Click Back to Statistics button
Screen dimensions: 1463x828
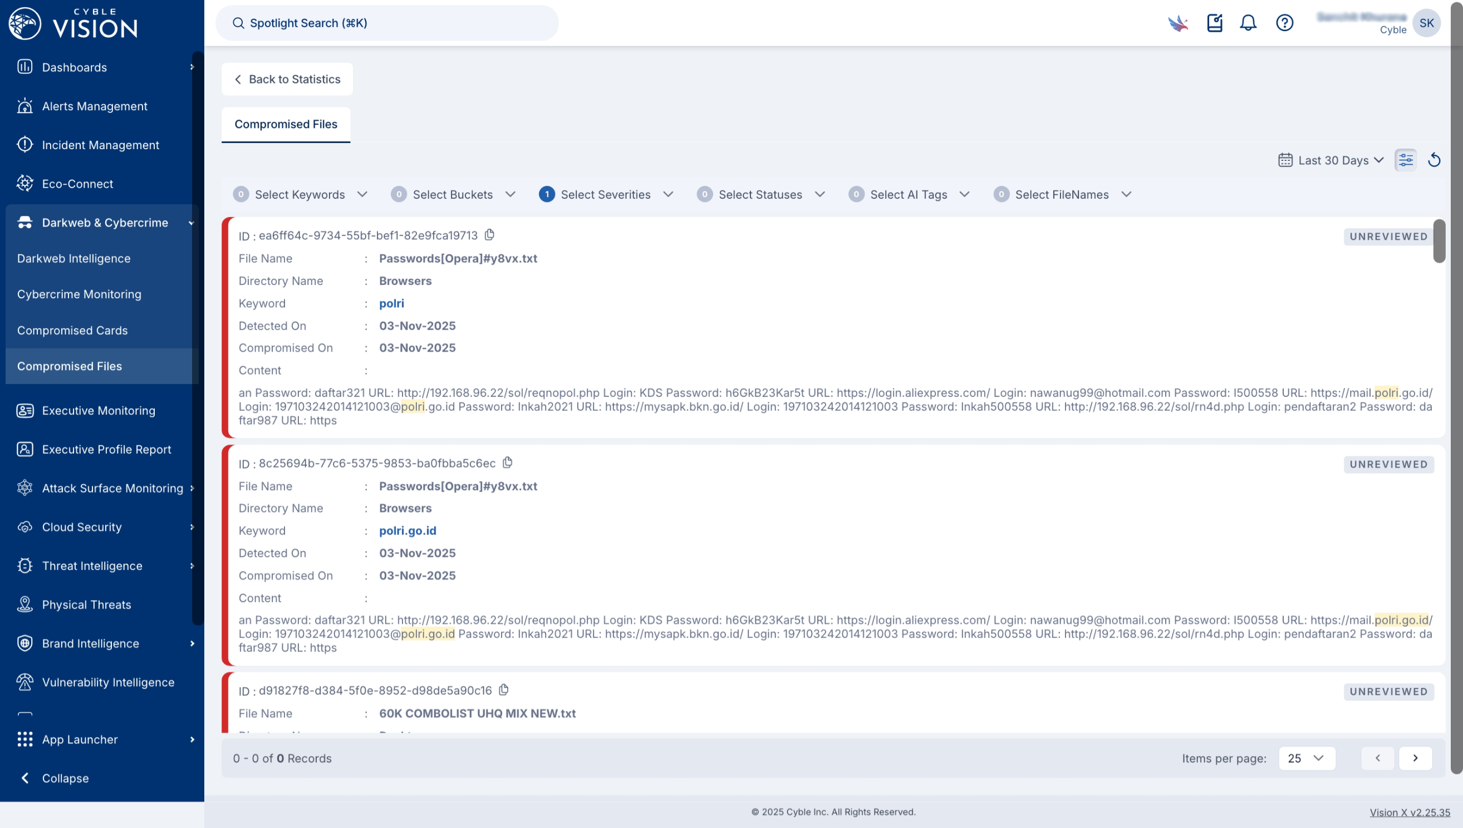pos(287,79)
